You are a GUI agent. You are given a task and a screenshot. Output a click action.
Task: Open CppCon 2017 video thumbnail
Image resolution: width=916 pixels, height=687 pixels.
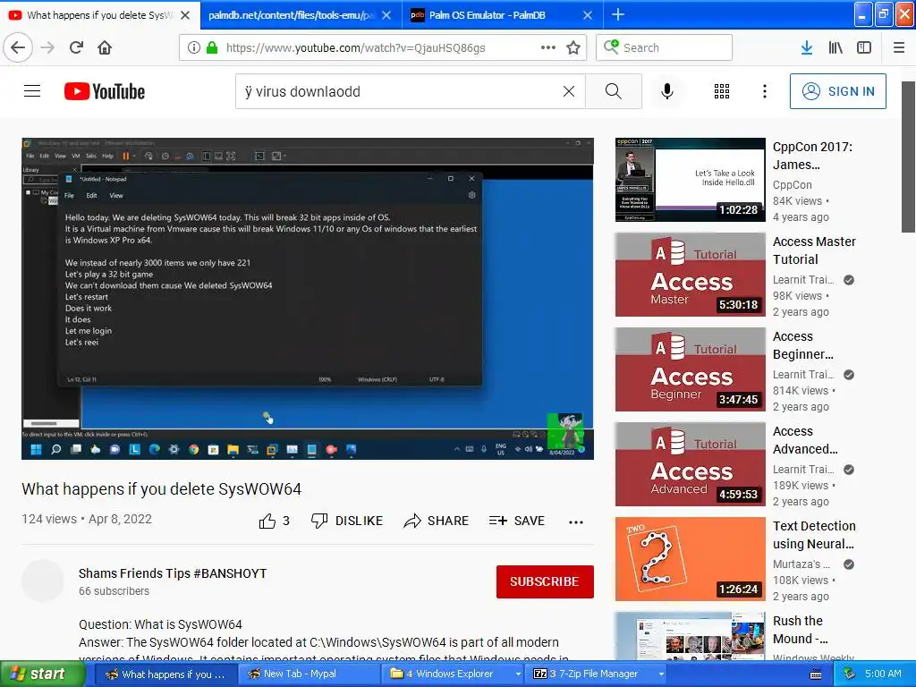tap(690, 179)
